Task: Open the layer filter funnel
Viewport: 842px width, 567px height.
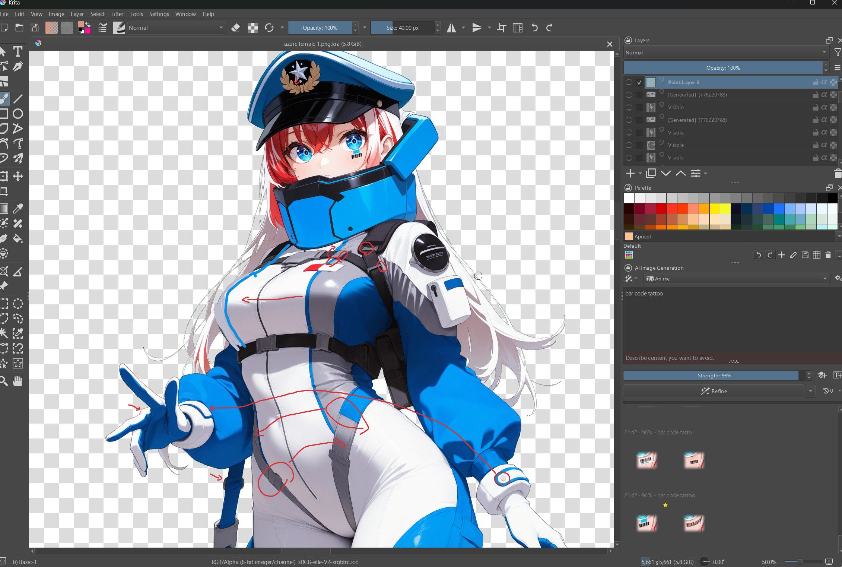Action: click(837, 53)
